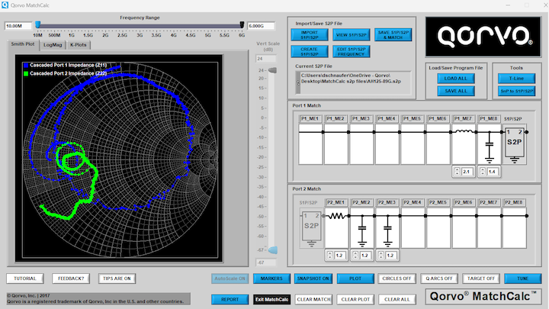Click the Vert Scale bottom value field -67

point(266,262)
